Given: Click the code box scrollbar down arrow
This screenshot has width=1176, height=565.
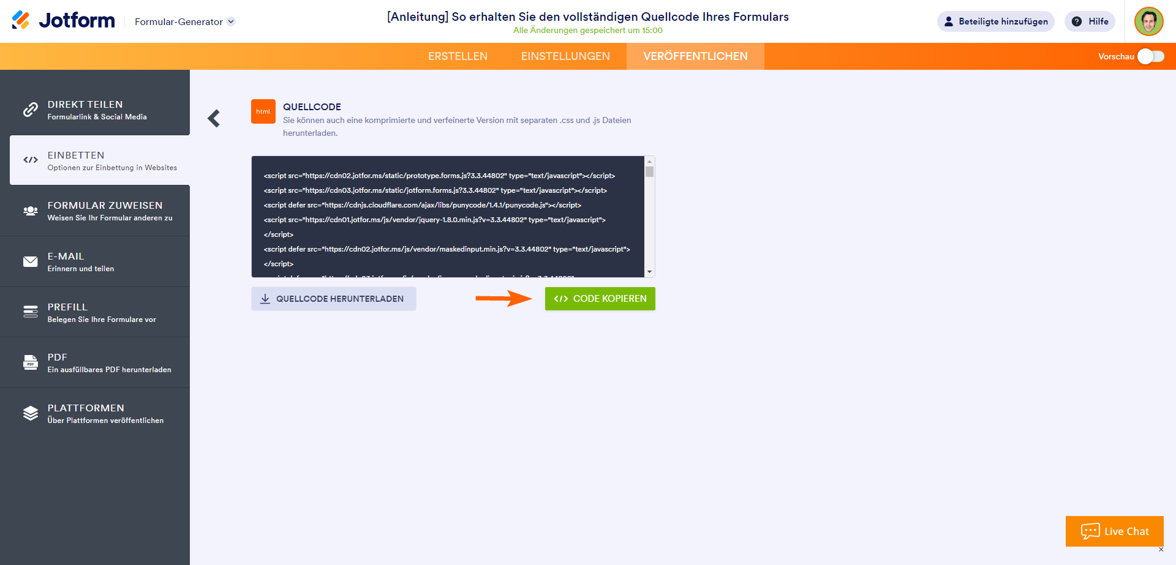Looking at the screenshot, I should point(650,272).
